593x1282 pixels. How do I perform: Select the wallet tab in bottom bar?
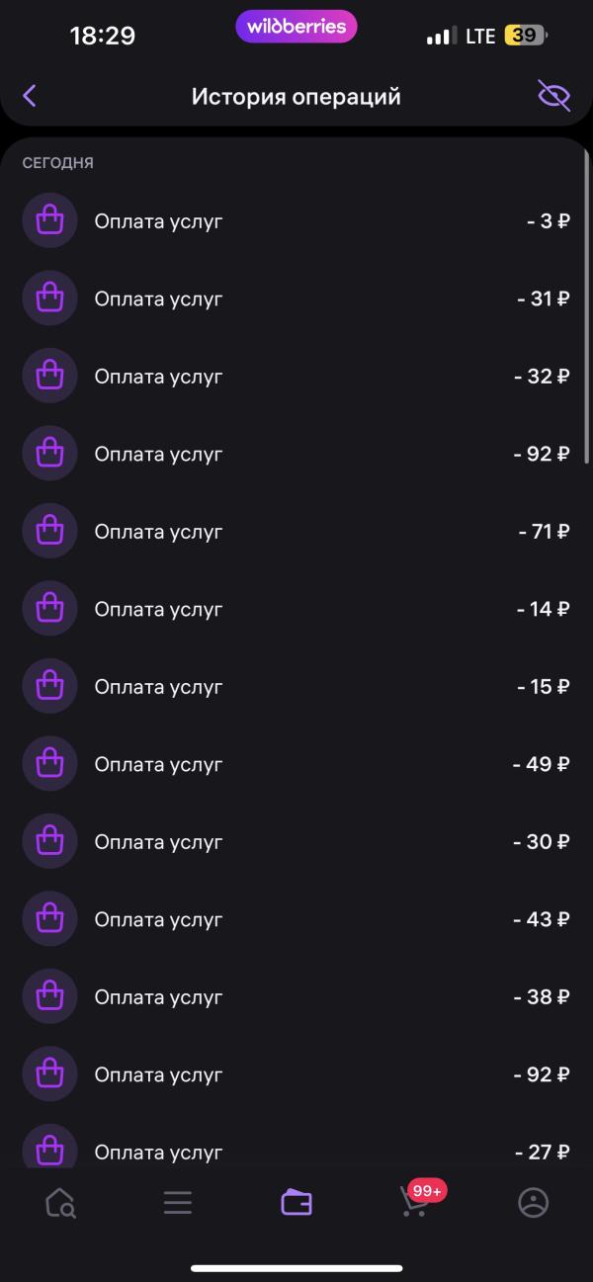[x=296, y=1203]
